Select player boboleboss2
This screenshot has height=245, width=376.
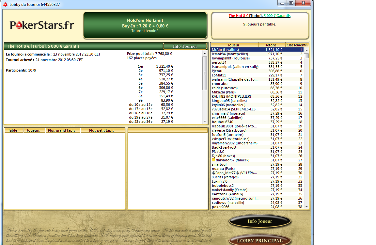tap(257, 186)
